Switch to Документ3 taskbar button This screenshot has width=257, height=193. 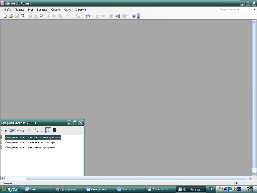[x=160, y=189]
